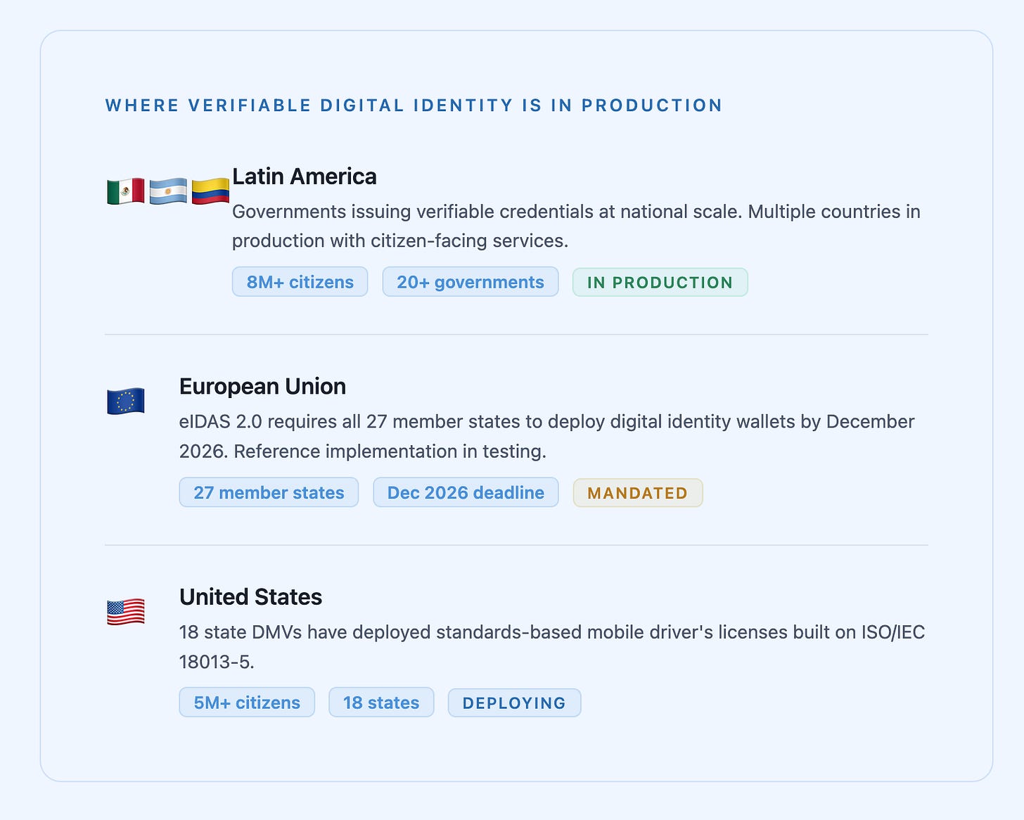Click the United States heading
This screenshot has height=820, width=1024.
point(250,596)
